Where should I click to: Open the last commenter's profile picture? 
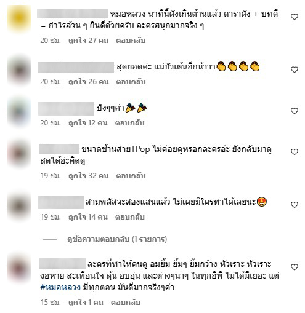19,268
